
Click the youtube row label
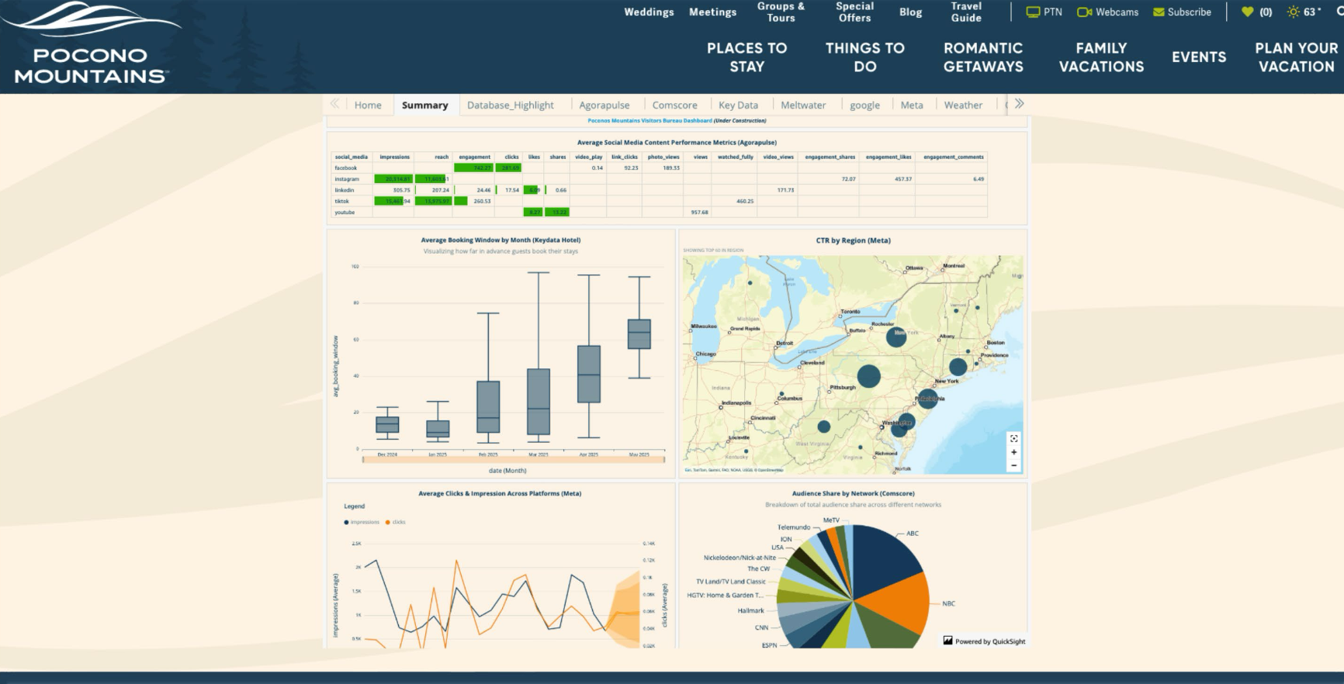point(345,212)
